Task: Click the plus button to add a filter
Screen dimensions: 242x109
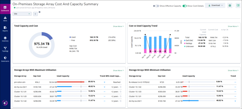Action: point(35,14)
